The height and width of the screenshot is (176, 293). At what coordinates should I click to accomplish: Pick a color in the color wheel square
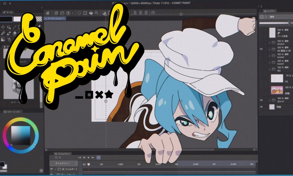[x=21, y=135]
